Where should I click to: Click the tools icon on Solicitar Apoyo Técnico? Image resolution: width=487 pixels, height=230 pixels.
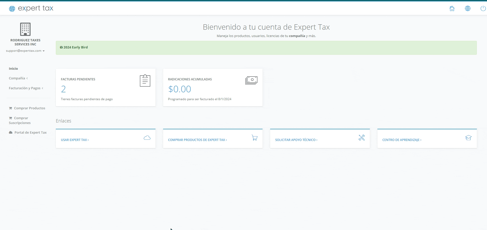click(x=362, y=138)
